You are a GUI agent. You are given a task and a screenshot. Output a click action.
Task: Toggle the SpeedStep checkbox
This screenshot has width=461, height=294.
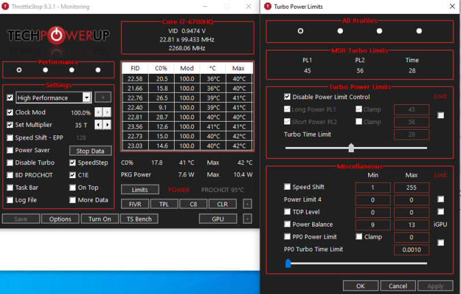click(x=73, y=163)
